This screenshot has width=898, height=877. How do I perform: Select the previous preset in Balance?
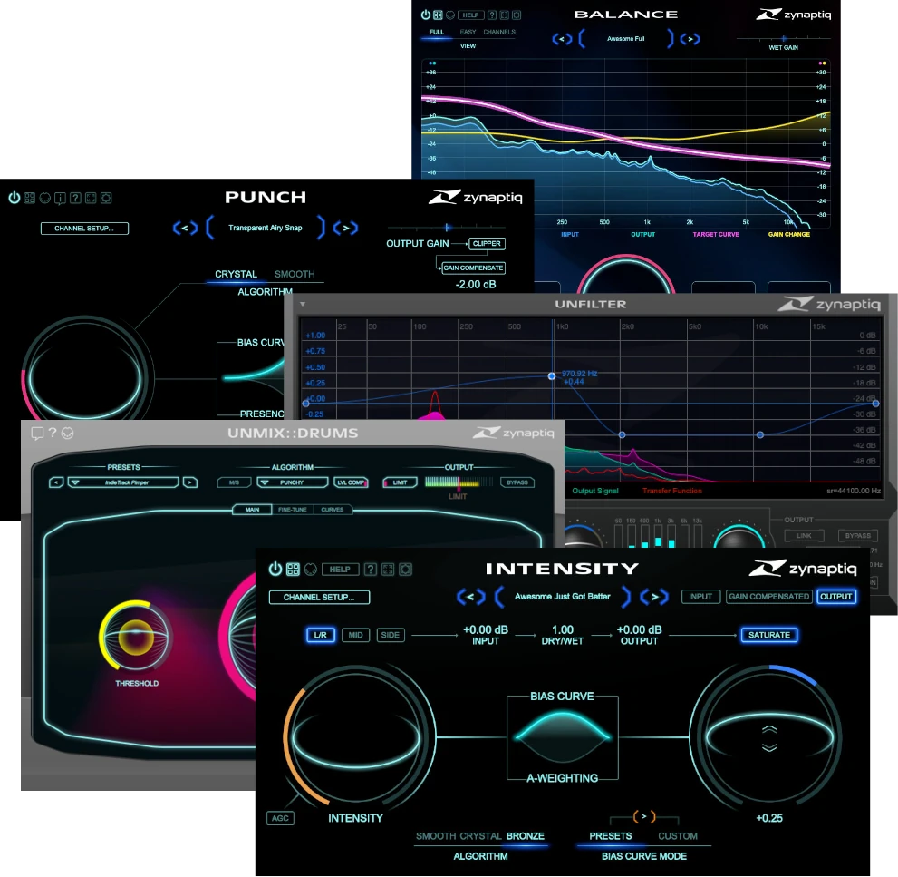click(x=564, y=38)
